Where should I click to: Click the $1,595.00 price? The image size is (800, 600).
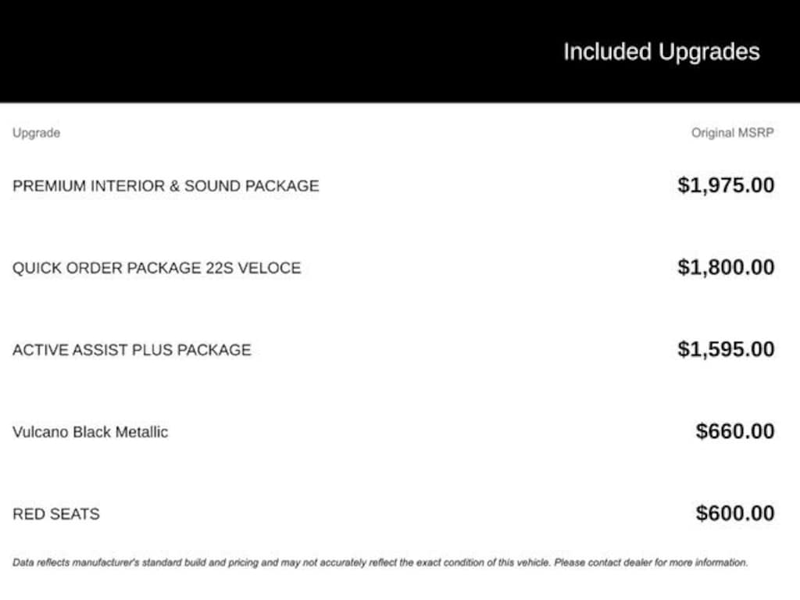click(x=726, y=349)
